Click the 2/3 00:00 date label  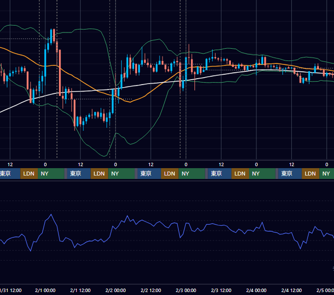tap(186, 290)
